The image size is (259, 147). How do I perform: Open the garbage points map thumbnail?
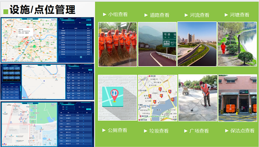158,98
